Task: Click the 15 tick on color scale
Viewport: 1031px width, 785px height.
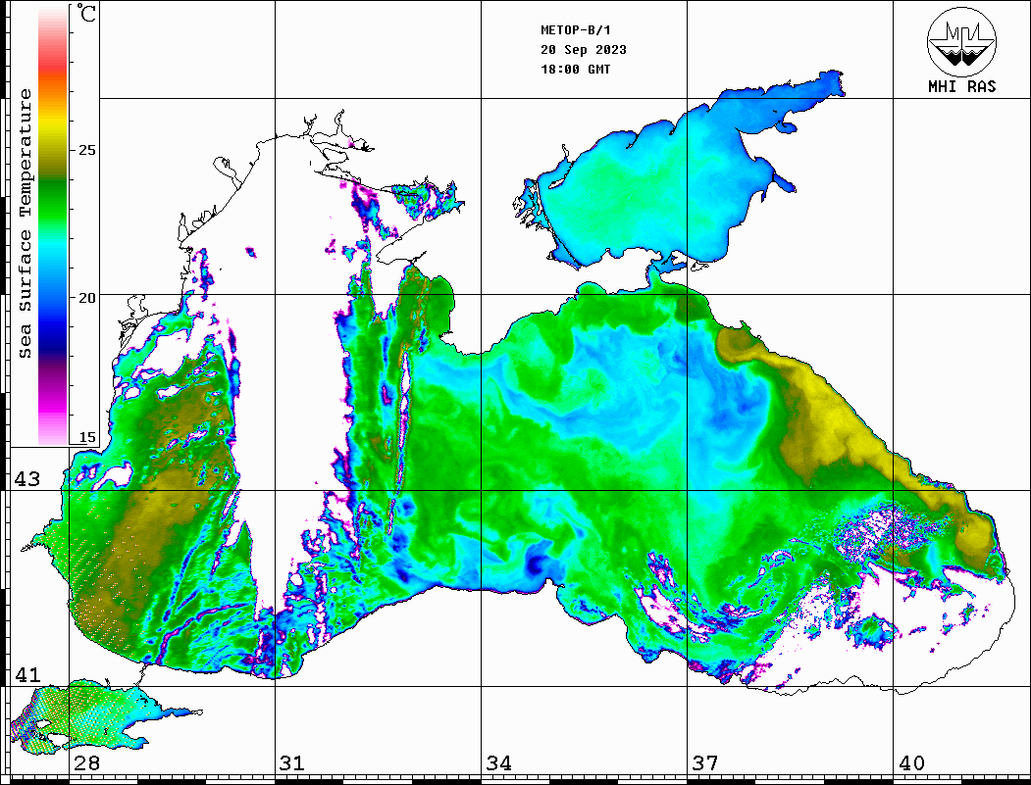Action: (x=86, y=437)
